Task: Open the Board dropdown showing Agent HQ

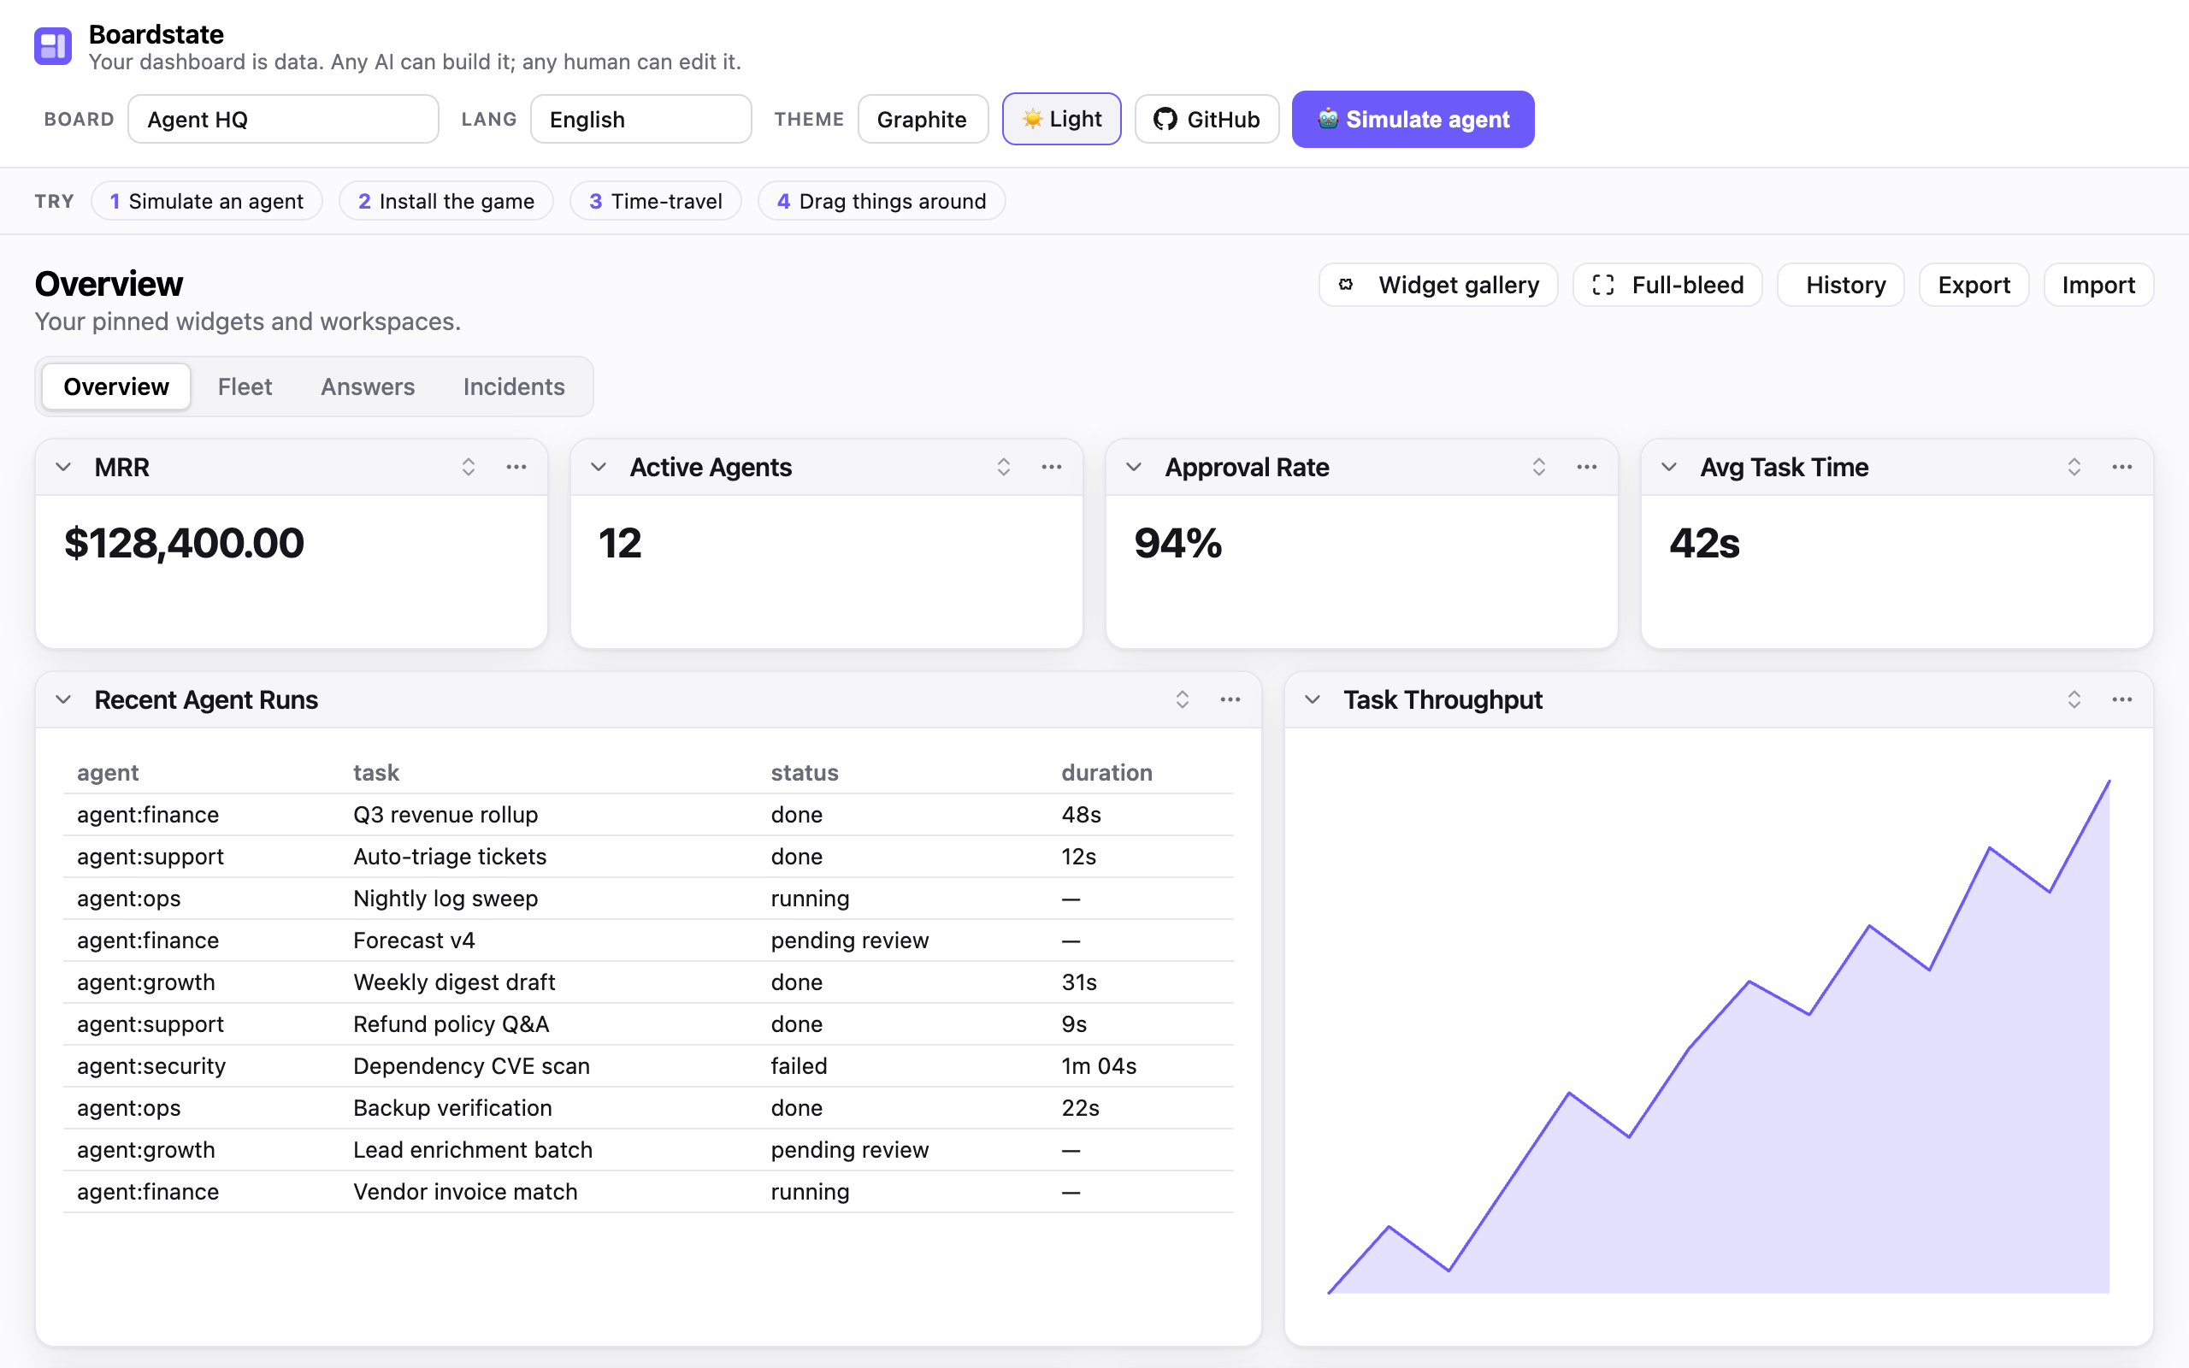Action: [283, 120]
